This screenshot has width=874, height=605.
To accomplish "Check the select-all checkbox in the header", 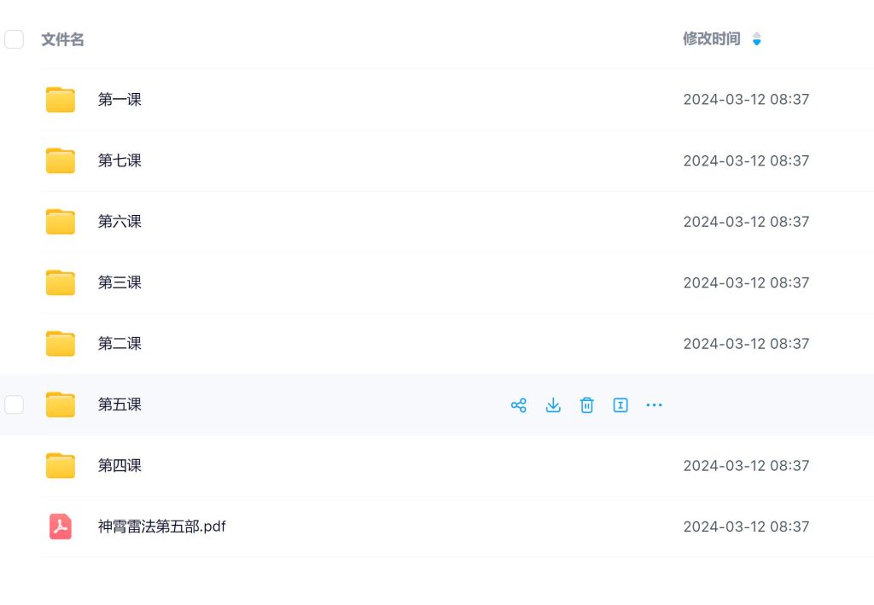I will click(x=14, y=38).
